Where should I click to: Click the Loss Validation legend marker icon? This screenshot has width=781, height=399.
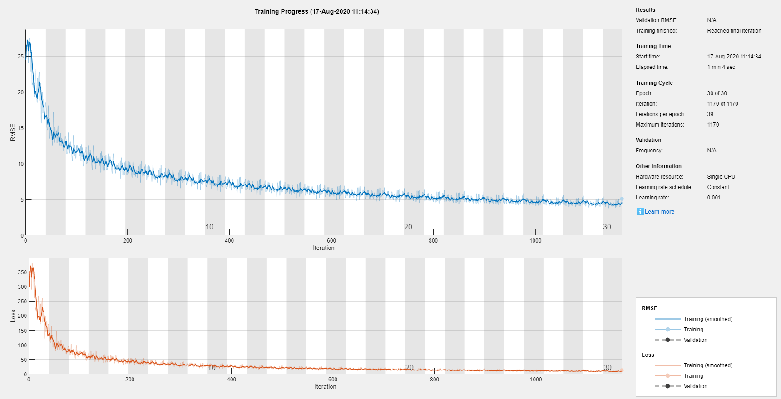point(667,386)
